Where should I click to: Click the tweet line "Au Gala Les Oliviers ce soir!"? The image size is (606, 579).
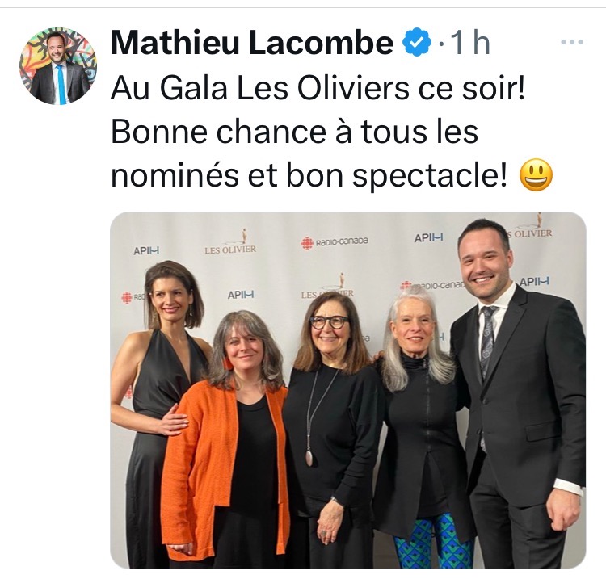tap(318, 87)
